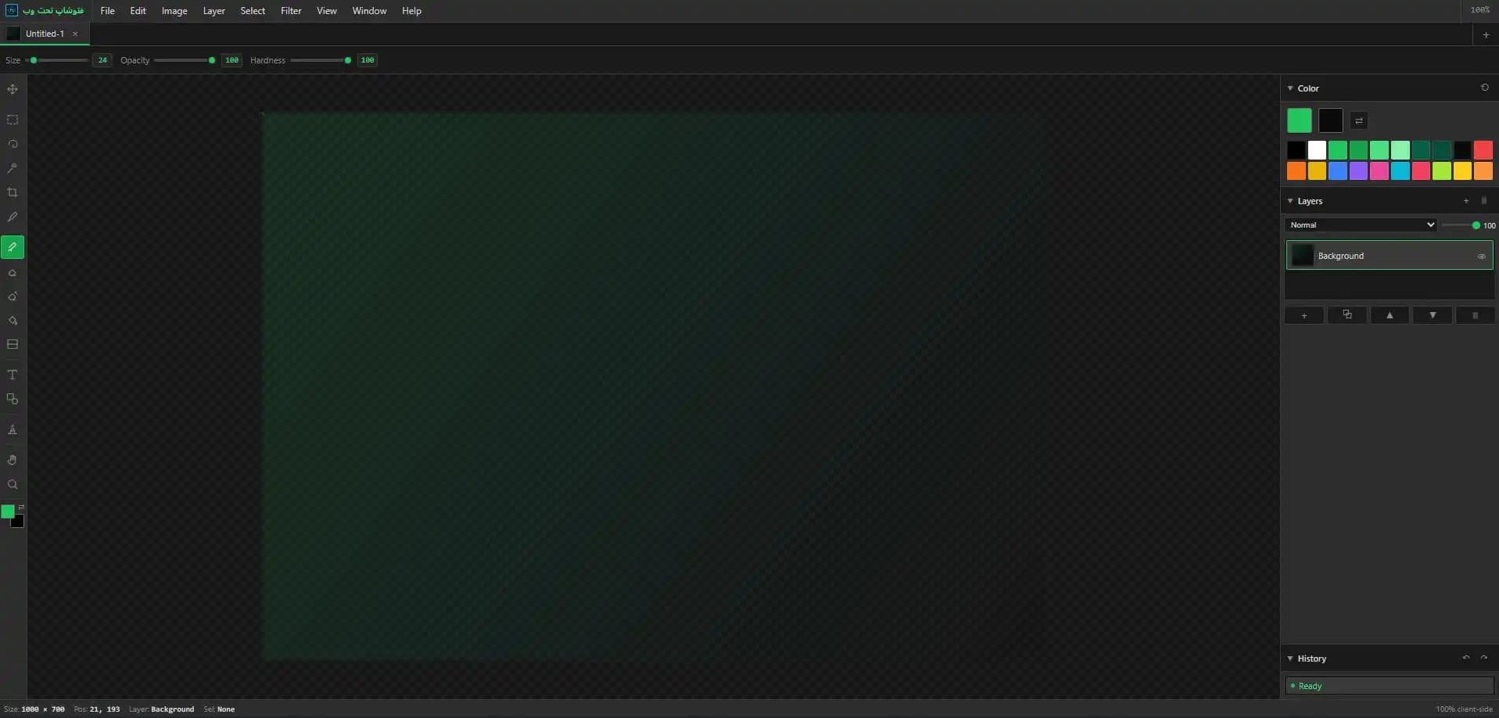Select the Paint Bucket tool
1499x718 pixels.
13,321
